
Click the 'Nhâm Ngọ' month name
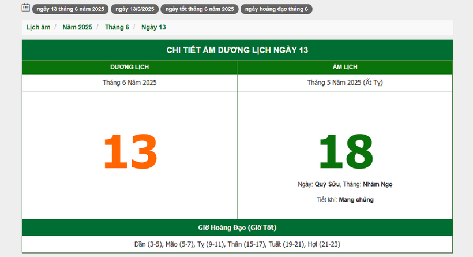[x=378, y=184]
